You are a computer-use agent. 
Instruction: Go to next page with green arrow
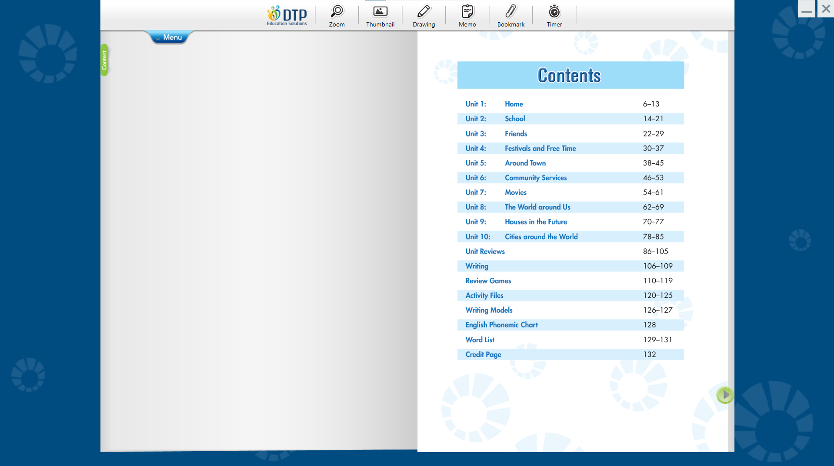725,395
